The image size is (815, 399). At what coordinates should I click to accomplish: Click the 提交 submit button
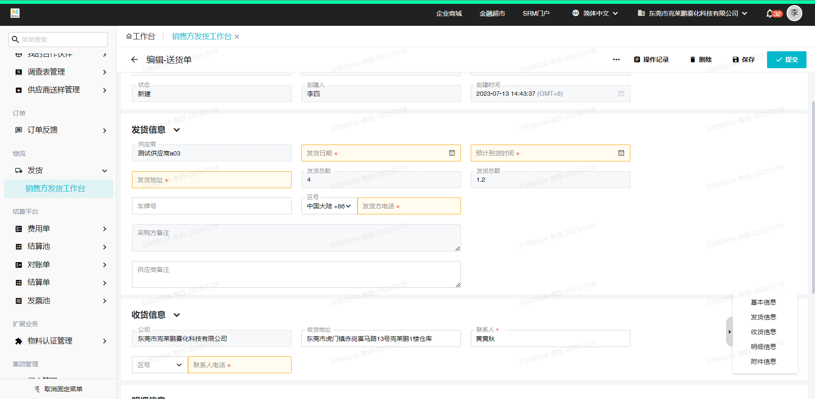(787, 60)
